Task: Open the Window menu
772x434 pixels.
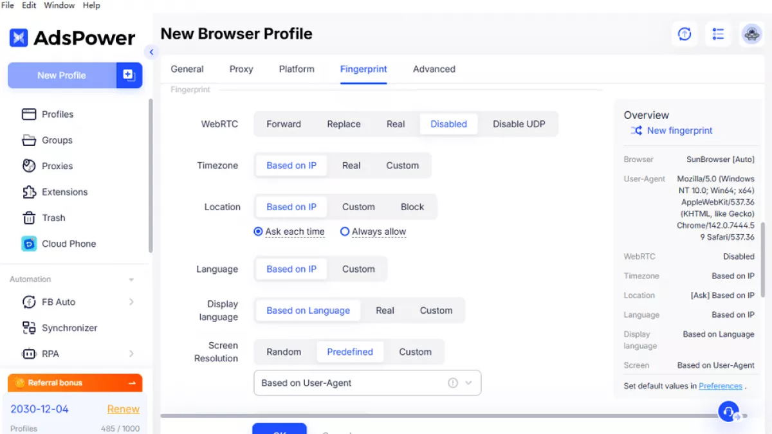Action: point(59,5)
